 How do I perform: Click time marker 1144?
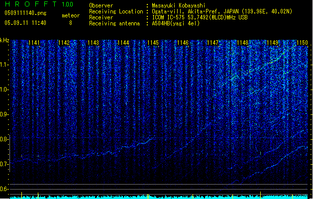[x=123, y=43]
